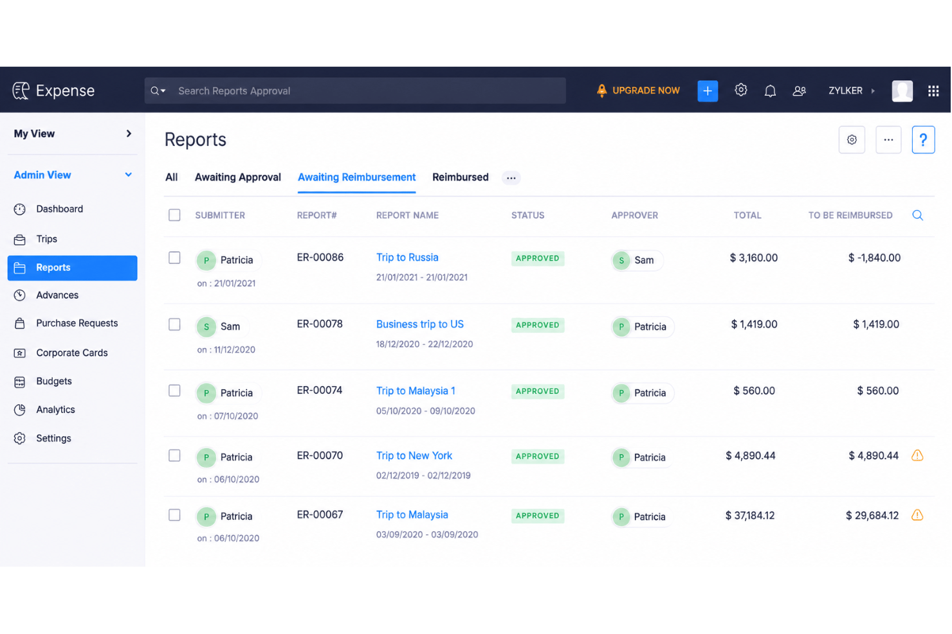
Task: Tick the checkbox for report ER-00086
Action: tap(174, 258)
